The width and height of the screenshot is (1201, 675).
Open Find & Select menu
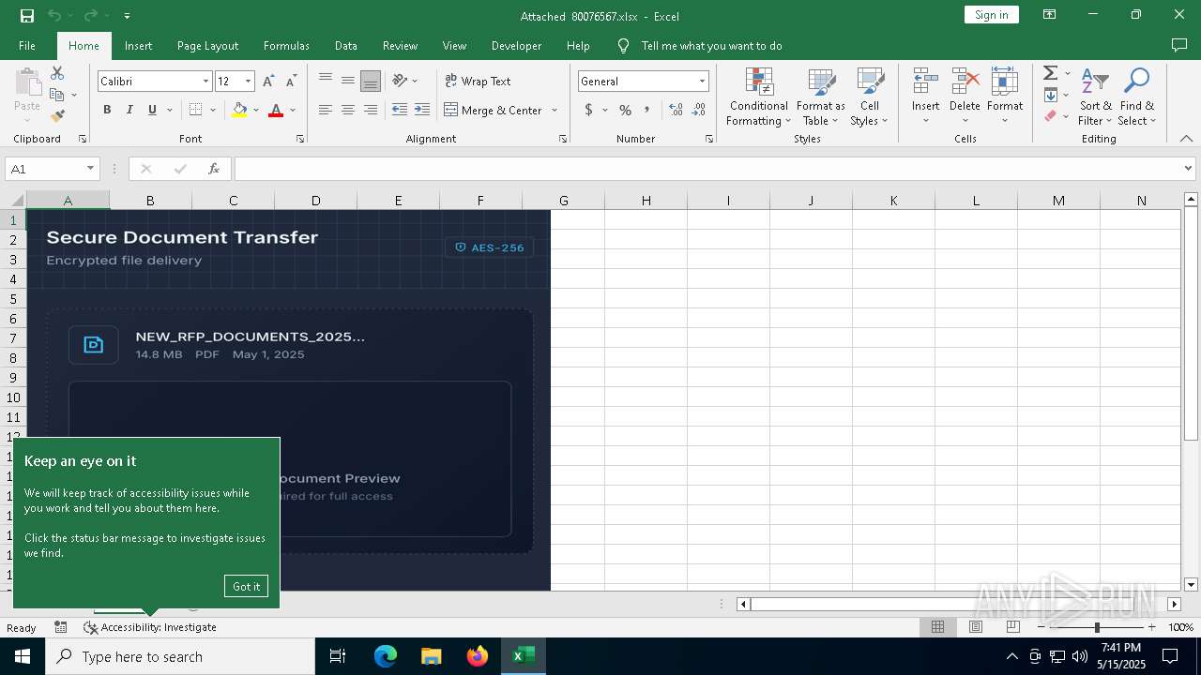click(1137, 97)
